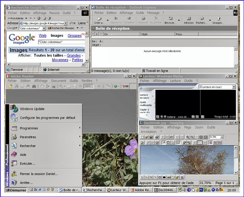This screenshot has height=197, width=244.
Task: Switch to Lecteur W... taskbar button
Action: (117, 190)
